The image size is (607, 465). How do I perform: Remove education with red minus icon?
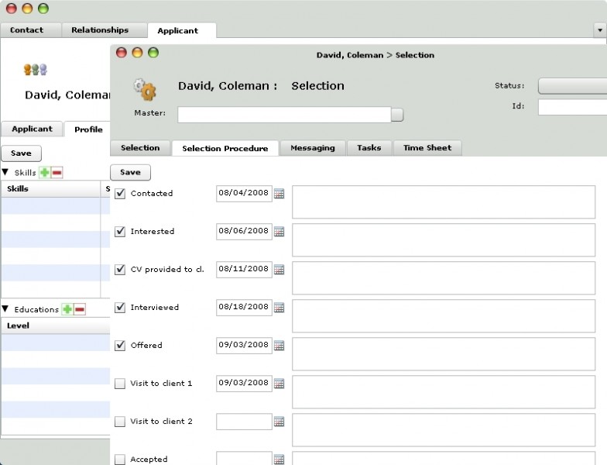point(80,309)
